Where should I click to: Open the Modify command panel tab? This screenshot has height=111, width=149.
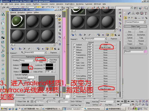[x=129, y=13]
